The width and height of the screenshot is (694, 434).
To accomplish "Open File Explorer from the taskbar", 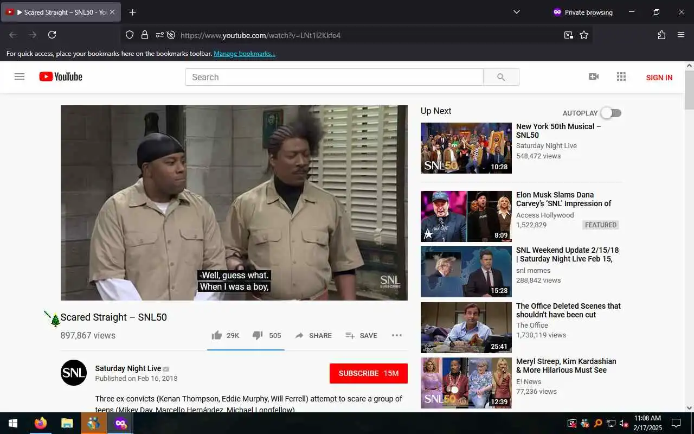I will (x=67, y=423).
